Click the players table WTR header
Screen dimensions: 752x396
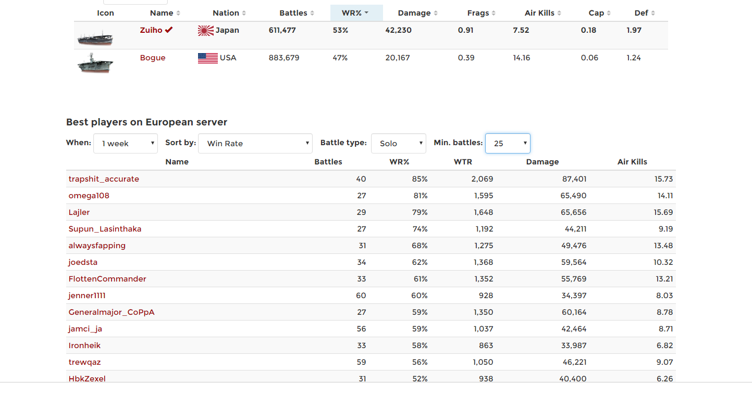pyautogui.click(x=463, y=162)
